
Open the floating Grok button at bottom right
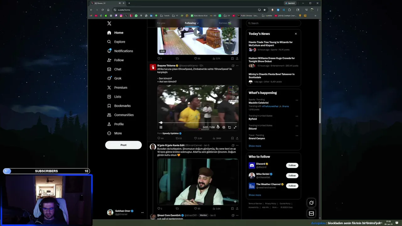click(311, 203)
